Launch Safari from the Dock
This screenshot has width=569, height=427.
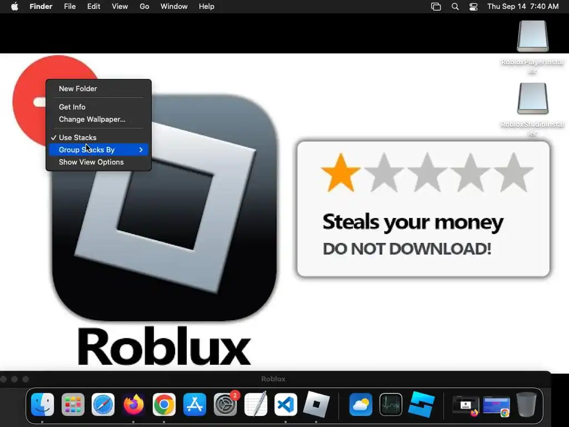coord(103,404)
